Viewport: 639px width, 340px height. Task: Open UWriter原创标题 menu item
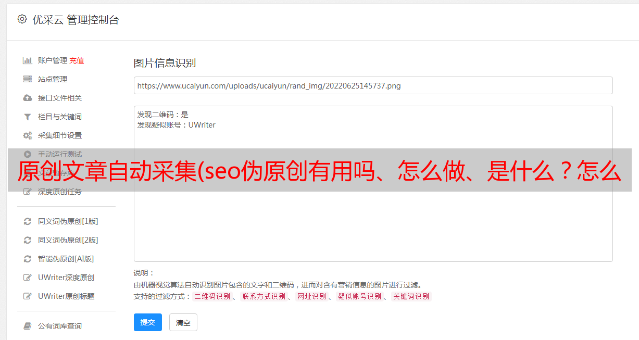point(66,296)
